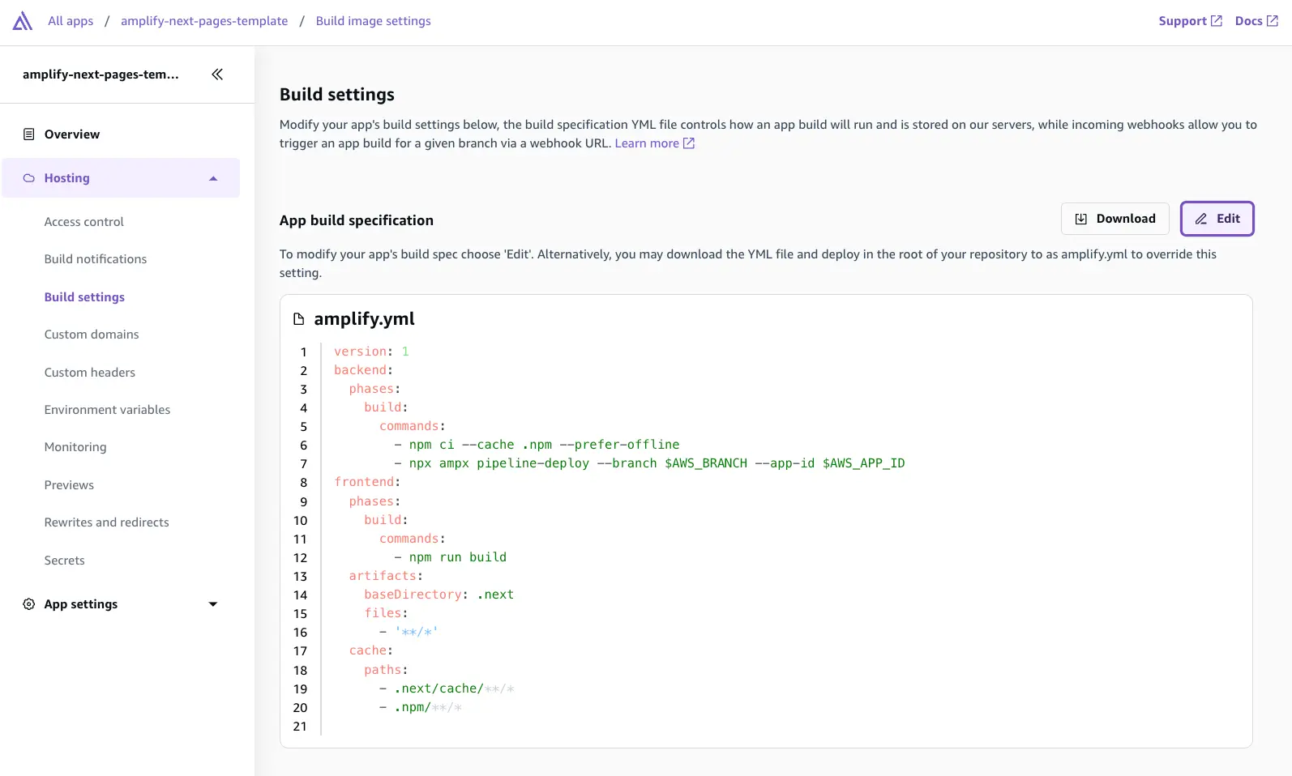Click the 'backend:' line in amplify.yml
Viewport: 1292px width, 776px height.
[363, 370]
